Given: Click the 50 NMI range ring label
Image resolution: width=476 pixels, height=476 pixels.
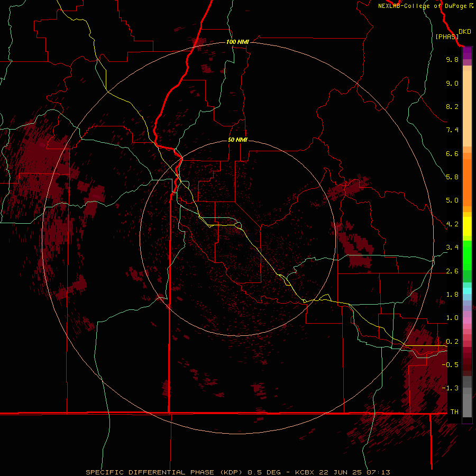Looking at the screenshot, I should (237, 140).
